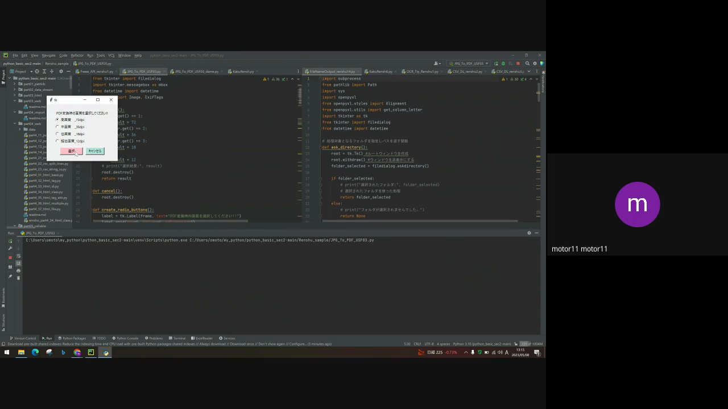Image resolution: width=728 pixels, height=409 pixels.
Task: Click the Project panel settings gear icon
Action: coord(61,72)
